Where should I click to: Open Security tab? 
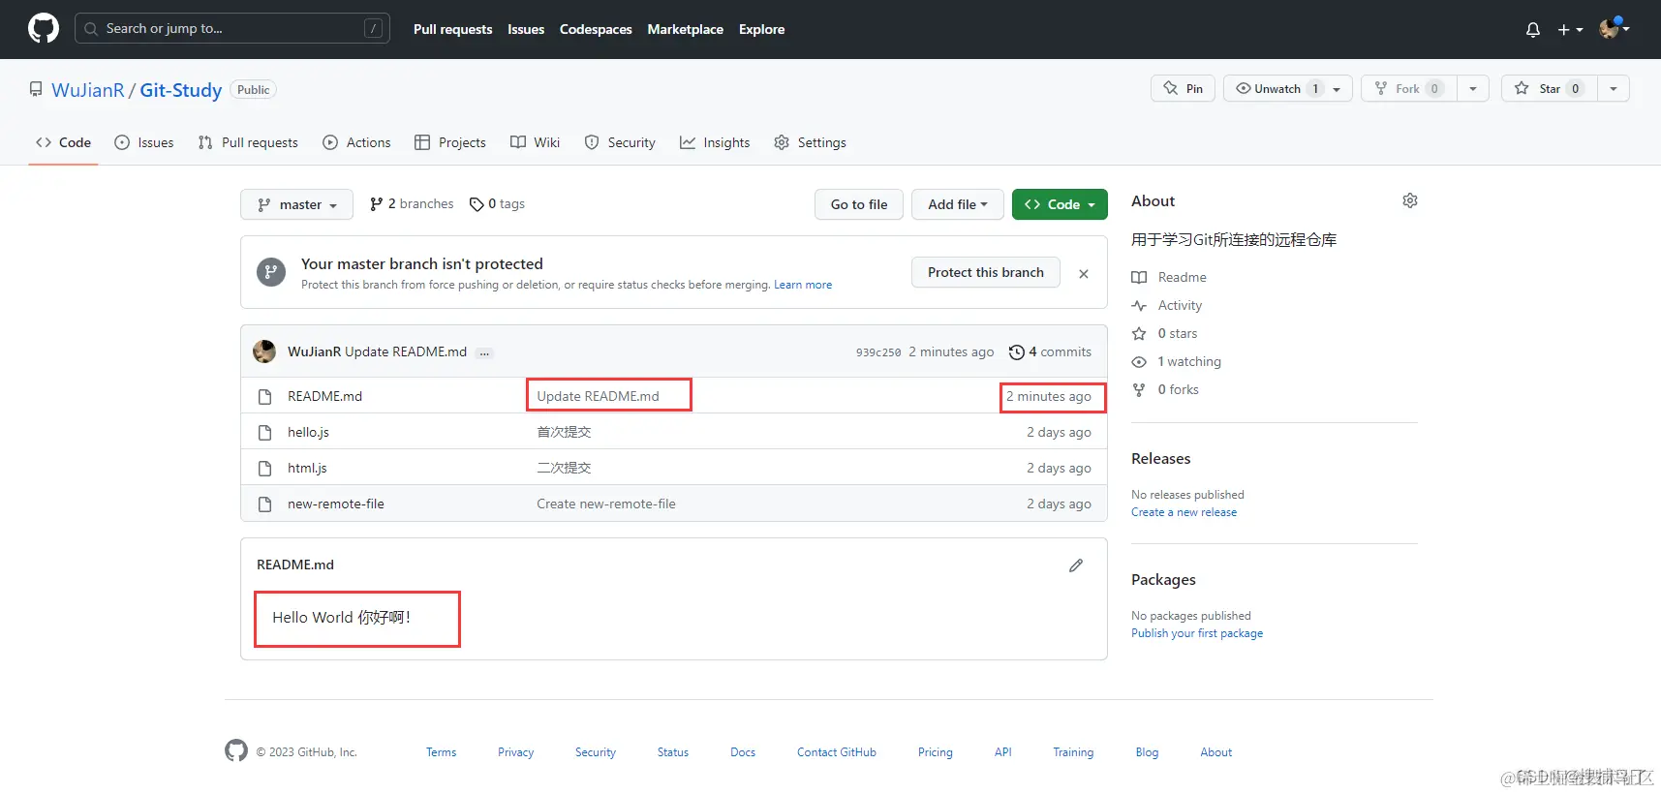point(620,142)
